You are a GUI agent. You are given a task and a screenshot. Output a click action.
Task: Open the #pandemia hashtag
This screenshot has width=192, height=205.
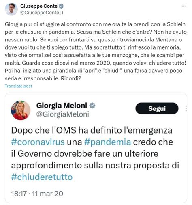pos(108,142)
